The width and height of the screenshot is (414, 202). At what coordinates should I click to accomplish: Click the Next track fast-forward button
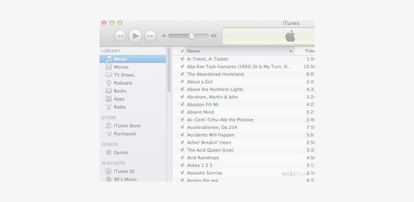point(150,36)
